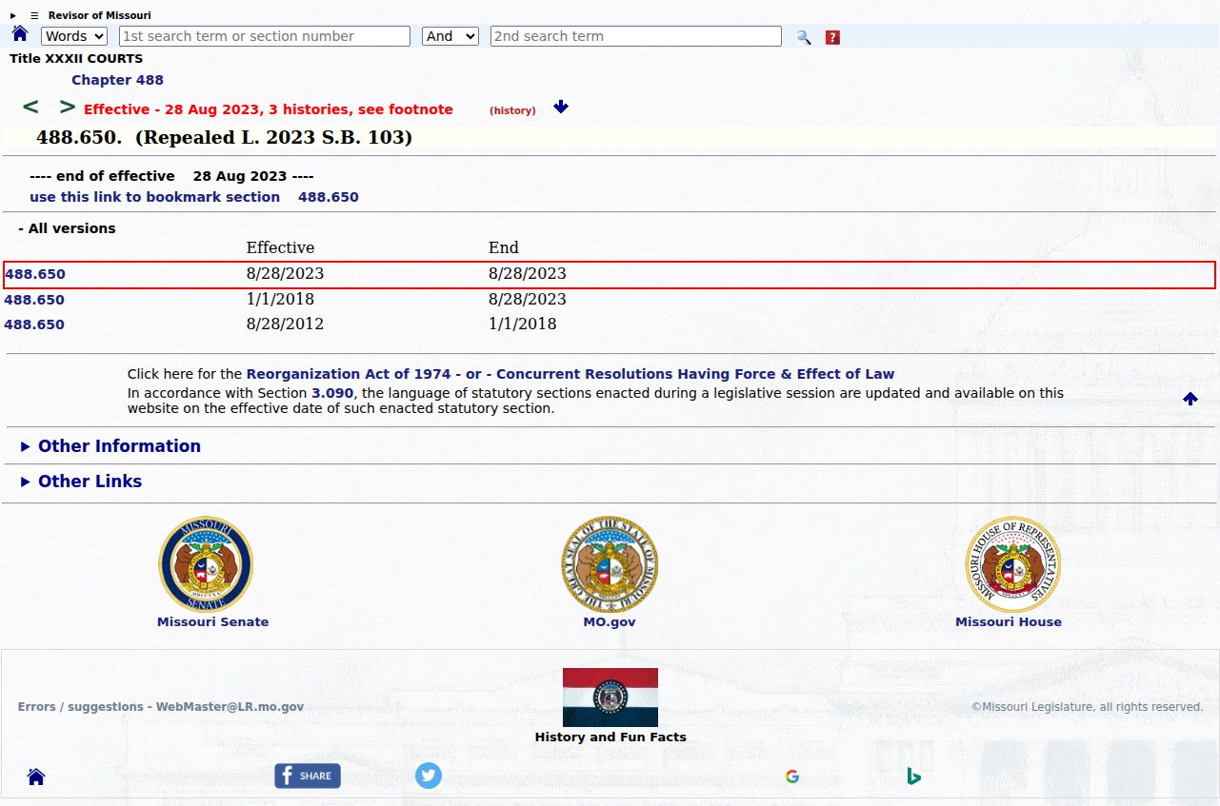The width and height of the screenshot is (1220, 806).
Task: Click the home icon in the footer
Action: coord(36,777)
